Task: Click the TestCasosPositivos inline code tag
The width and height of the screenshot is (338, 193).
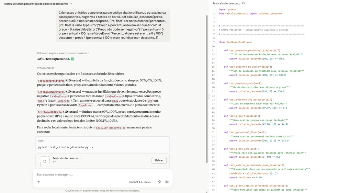Action: click(51, 81)
